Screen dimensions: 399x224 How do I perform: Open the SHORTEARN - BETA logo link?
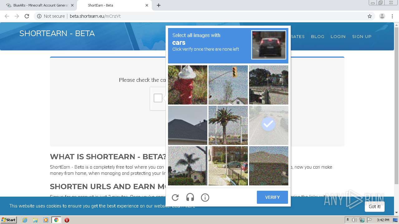point(57,33)
